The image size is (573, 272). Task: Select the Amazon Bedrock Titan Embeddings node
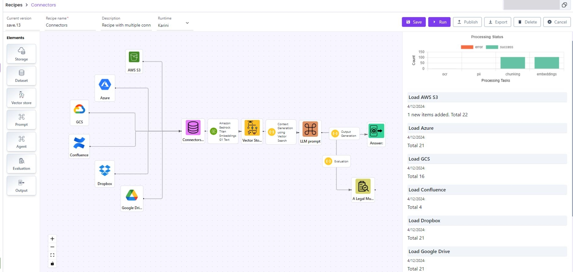223,131
